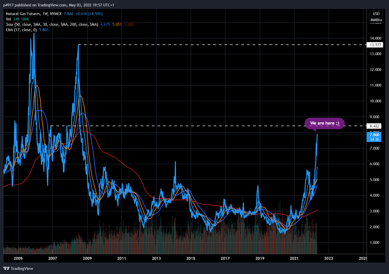This screenshot has width=389, height=274.
Task: Select the 13.577 price line label
Action: (375, 45)
